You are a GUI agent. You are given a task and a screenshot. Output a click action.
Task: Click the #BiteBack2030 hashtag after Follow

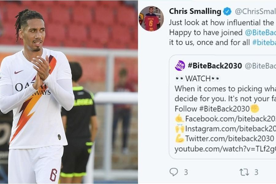[x=224, y=109]
